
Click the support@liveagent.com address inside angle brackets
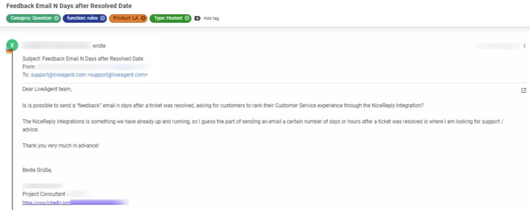118,75
